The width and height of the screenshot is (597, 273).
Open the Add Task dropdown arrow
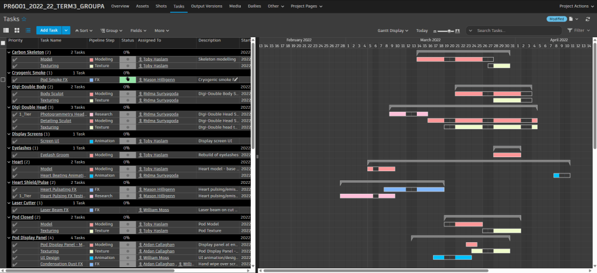coord(66,30)
